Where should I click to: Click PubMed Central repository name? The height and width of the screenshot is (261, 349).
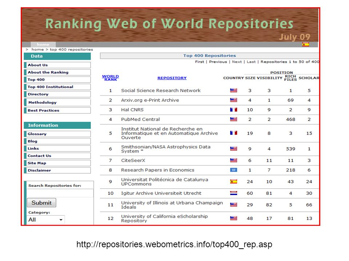pos(140,119)
